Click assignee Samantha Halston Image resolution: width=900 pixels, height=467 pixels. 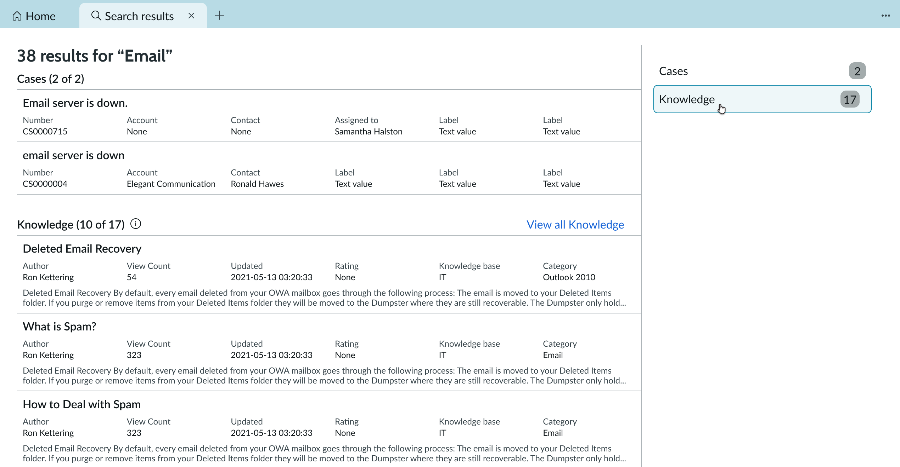[x=369, y=132]
